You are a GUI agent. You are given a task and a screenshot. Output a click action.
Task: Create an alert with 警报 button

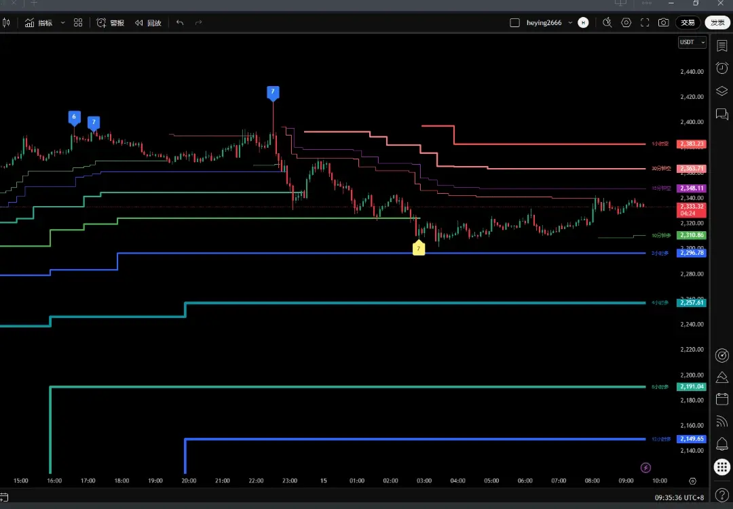111,22
